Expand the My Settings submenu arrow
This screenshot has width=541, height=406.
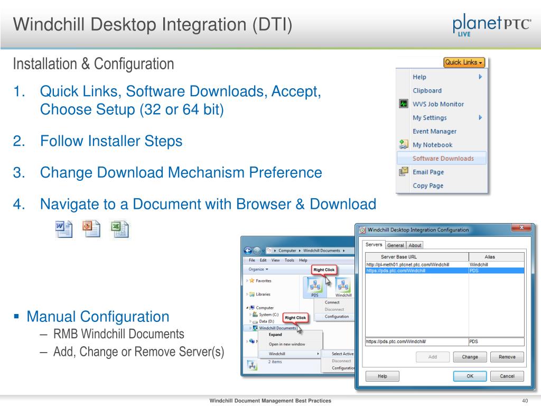[x=480, y=117]
